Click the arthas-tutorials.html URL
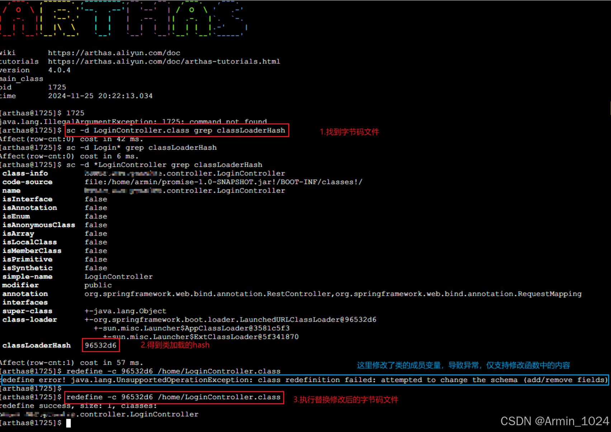 pos(164,62)
